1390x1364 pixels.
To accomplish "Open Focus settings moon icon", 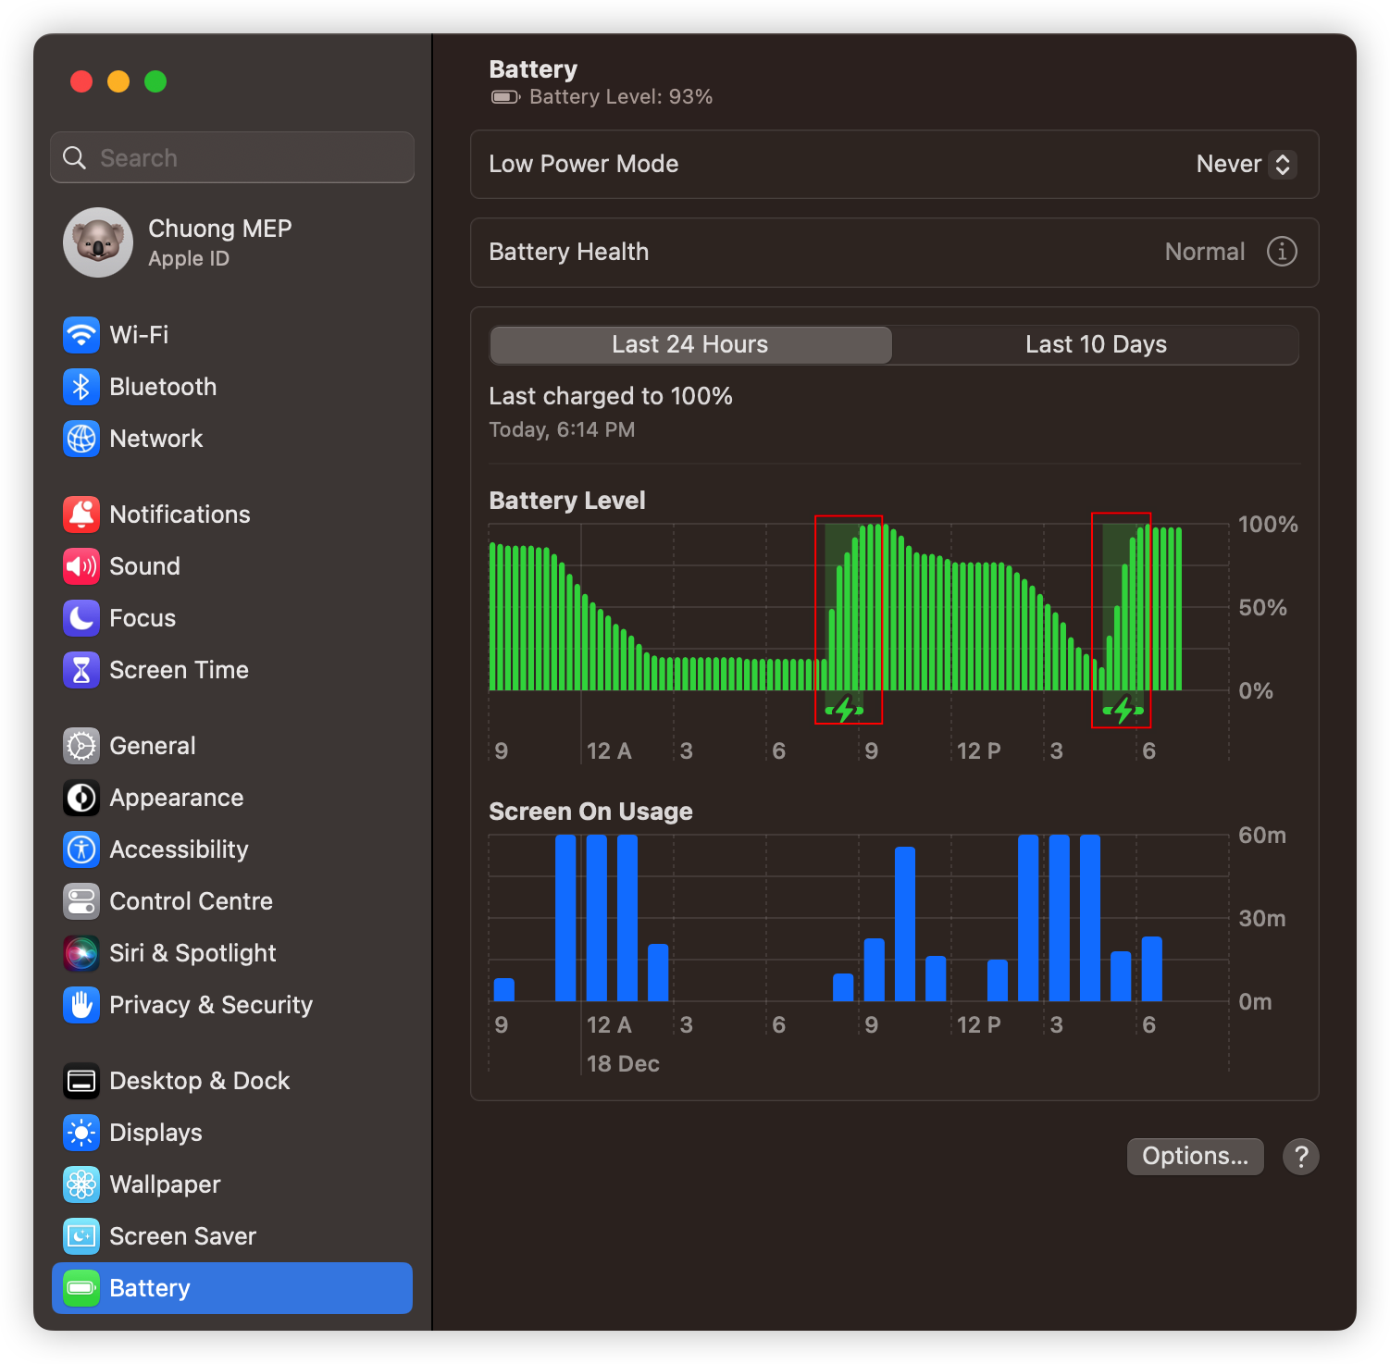I will (81, 618).
